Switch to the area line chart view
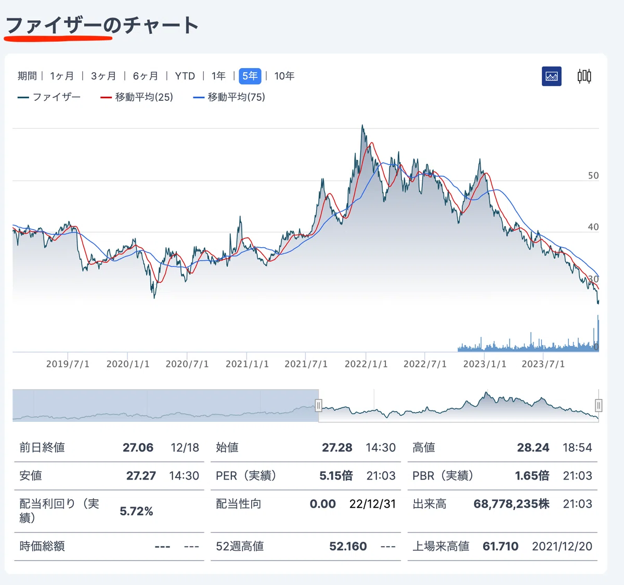The image size is (624, 585). 552,76
